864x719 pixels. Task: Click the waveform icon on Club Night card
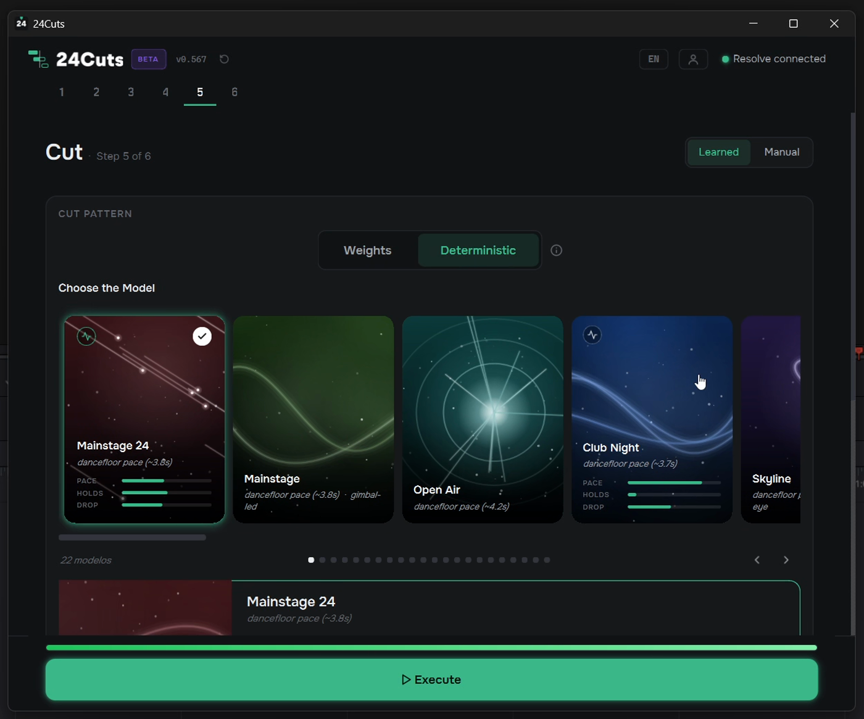[x=592, y=335]
